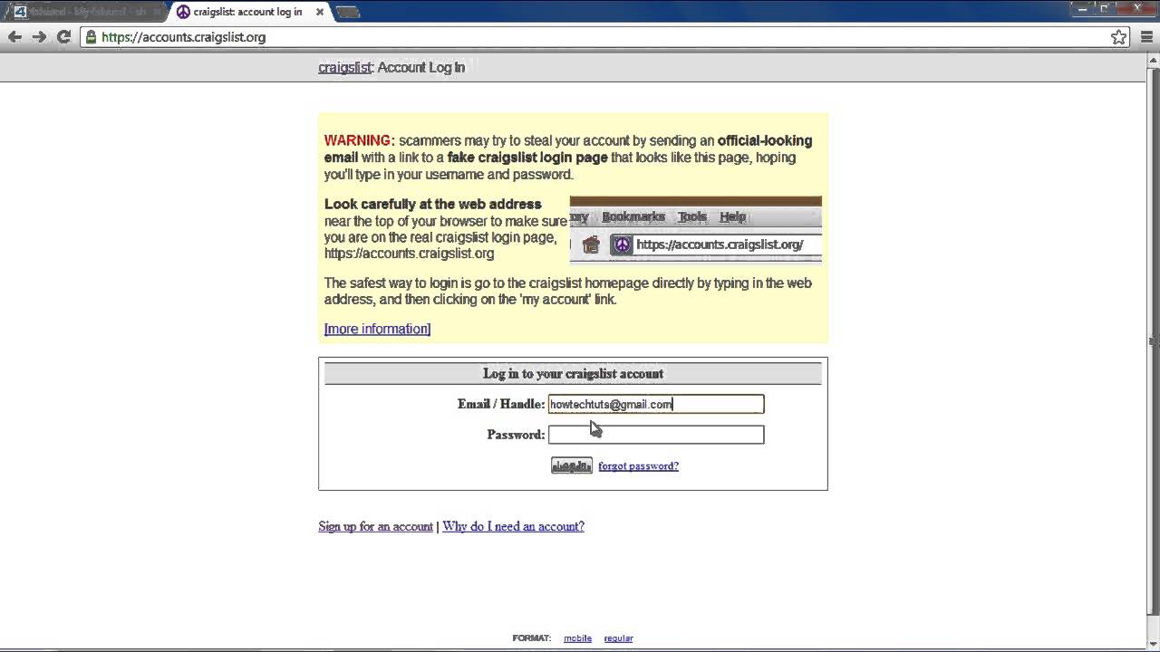Screen dimensions: 1160x652
Task: Reload the craigslist login page
Action: click(63, 37)
